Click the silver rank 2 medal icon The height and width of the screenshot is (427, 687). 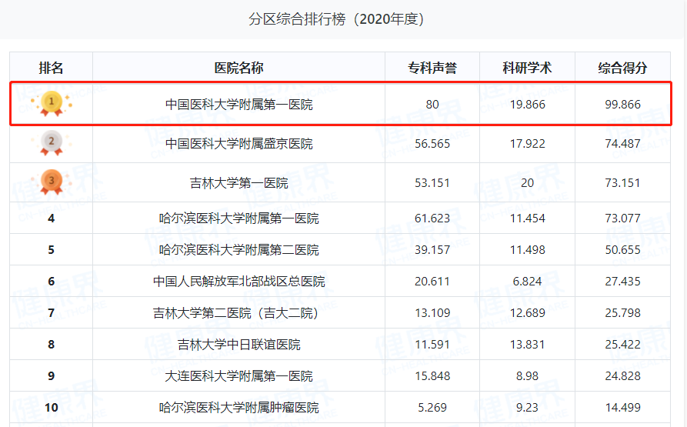click(x=52, y=143)
